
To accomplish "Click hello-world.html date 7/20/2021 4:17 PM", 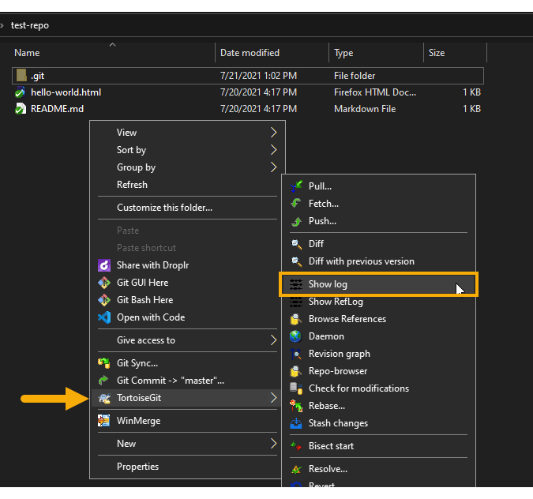I will click(258, 92).
